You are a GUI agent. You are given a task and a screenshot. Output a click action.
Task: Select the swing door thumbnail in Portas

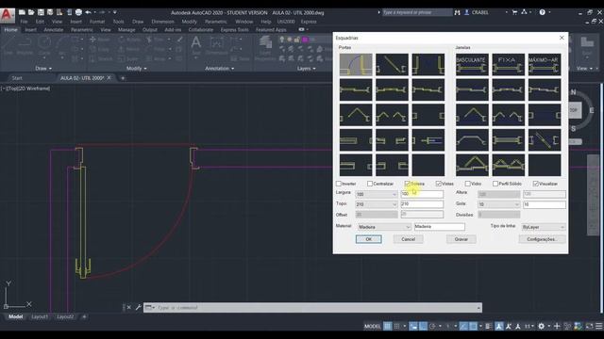356,64
